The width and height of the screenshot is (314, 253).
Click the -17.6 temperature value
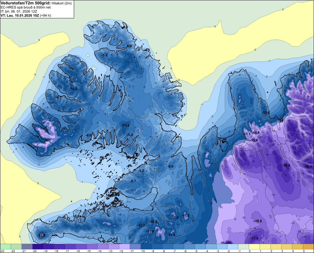pyautogui.click(x=255, y=238)
